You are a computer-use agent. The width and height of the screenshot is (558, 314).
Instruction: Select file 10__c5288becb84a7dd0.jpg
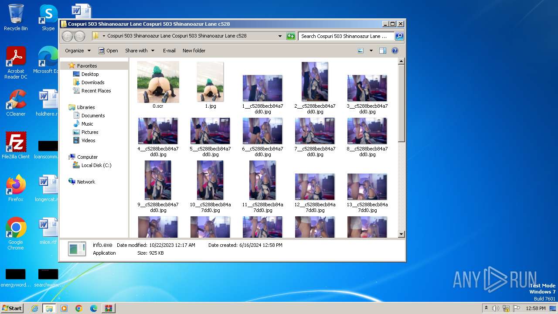pyautogui.click(x=210, y=186)
